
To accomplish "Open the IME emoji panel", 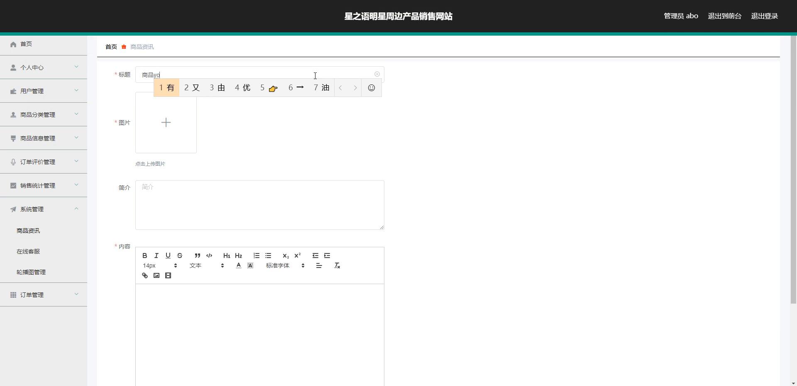I will pyautogui.click(x=371, y=88).
